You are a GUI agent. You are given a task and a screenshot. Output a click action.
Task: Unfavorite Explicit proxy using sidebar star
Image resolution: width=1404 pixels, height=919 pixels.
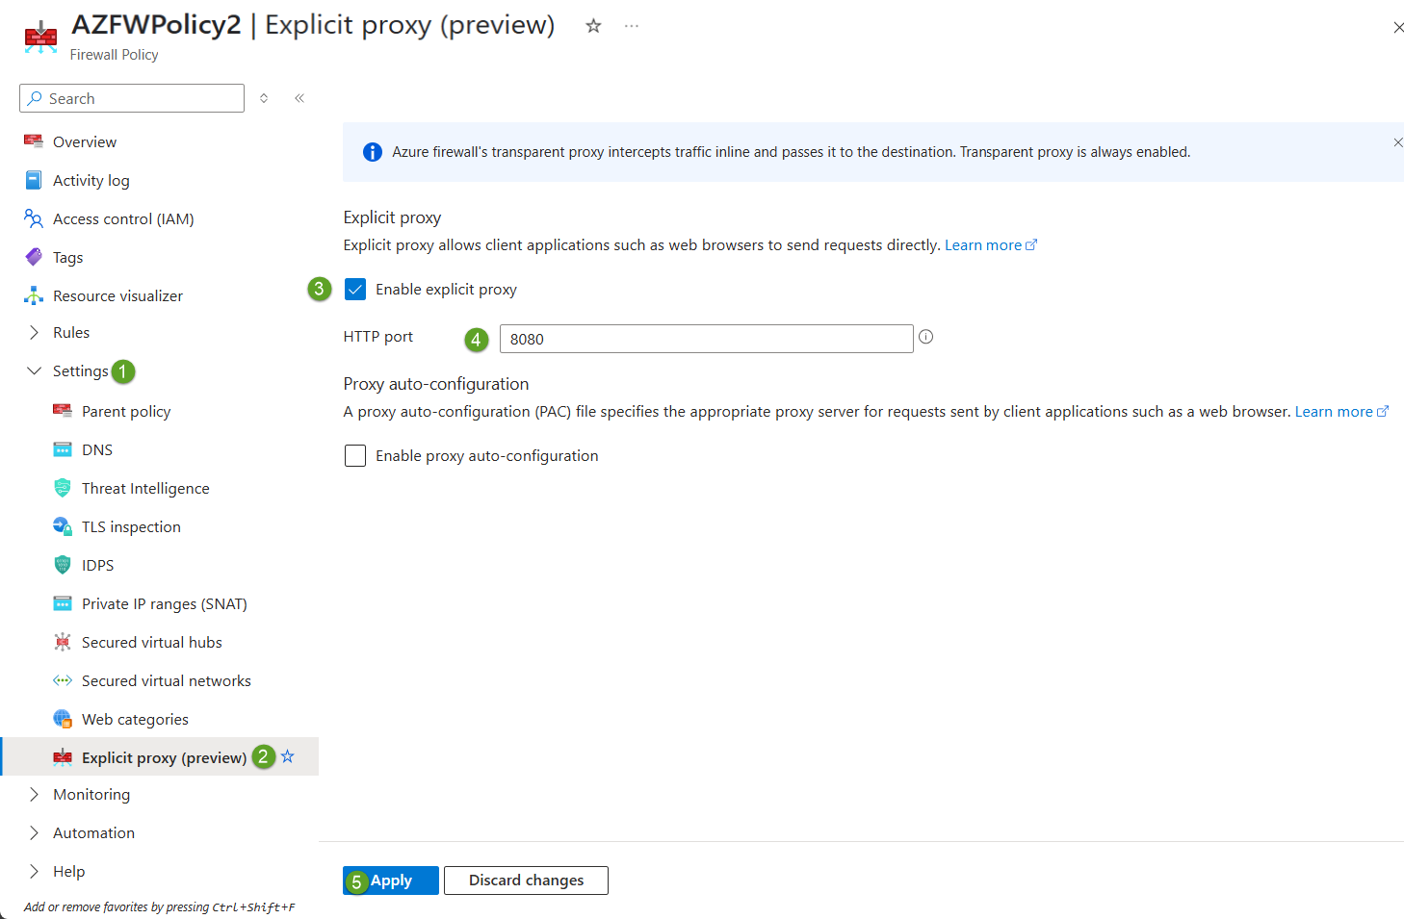[x=287, y=756]
